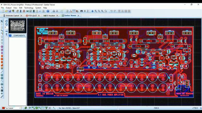Image resolution: width=202 pixels, height=113 pixels.
Task: Click the horizontal mirror flip icon
Action: tap(6, 31)
